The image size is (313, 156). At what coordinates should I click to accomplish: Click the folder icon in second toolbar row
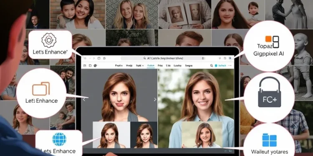90,66
